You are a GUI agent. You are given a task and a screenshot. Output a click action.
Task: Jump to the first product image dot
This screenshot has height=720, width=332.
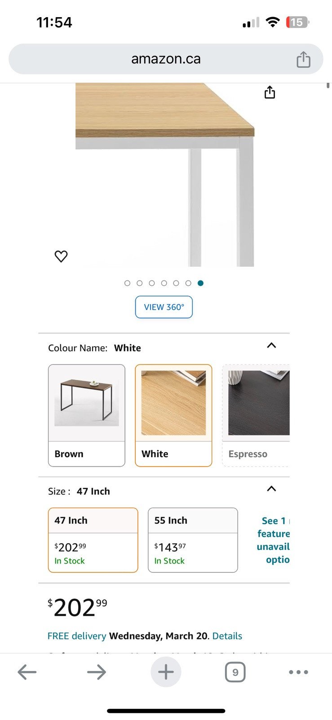pos(127,283)
